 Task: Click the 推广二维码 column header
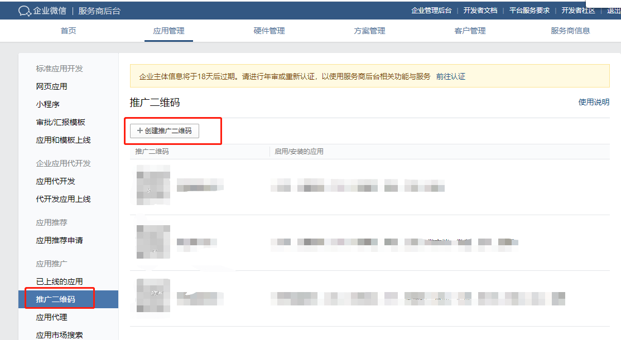pyautogui.click(x=152, y=151)
